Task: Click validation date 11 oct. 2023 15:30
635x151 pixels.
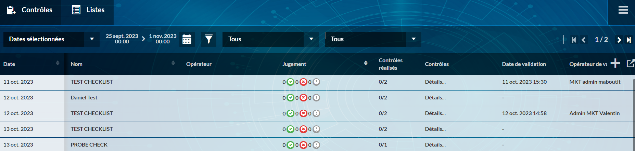Action: click(524, 82)
